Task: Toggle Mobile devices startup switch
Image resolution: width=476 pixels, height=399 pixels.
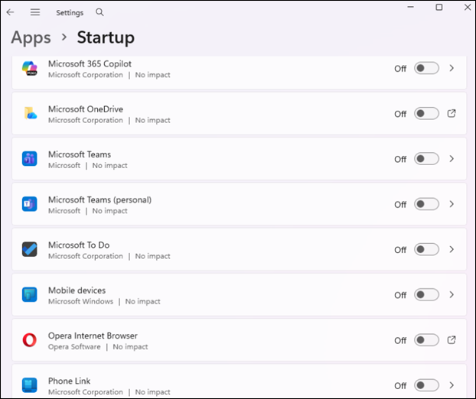Action: pos(426,295)
